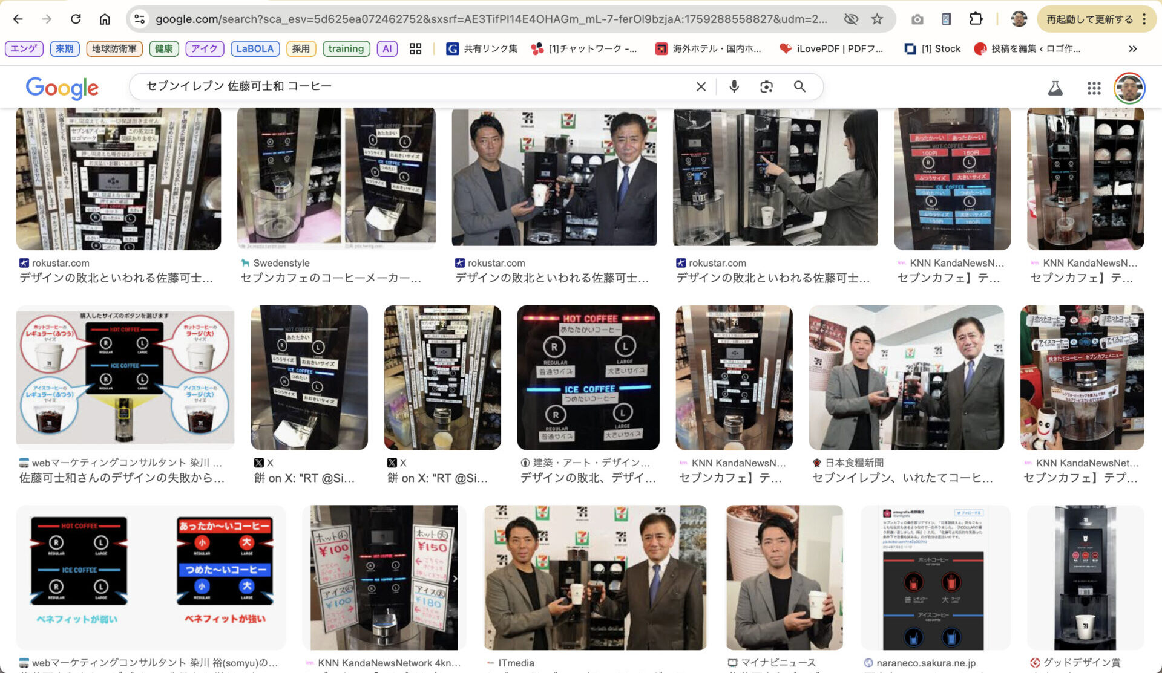Click the 再起動して更新する button
The image size is (1162, 673).
(x=1089, y=19)
